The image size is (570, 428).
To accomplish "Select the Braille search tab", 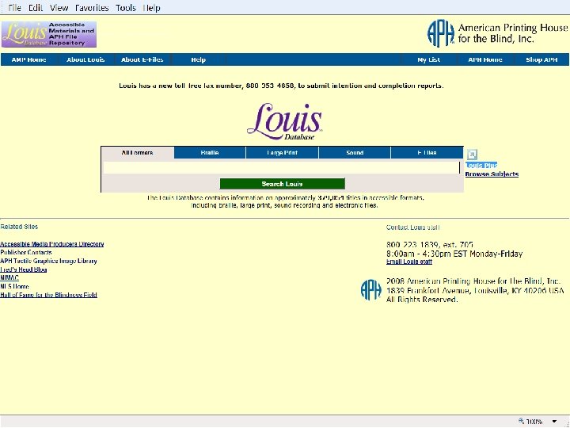I will coord(210,153).
